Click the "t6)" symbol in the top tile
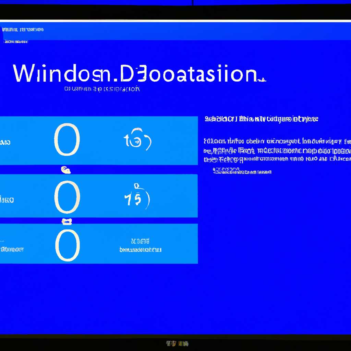This screenshot has height=351, width=351. pos(138,139)
